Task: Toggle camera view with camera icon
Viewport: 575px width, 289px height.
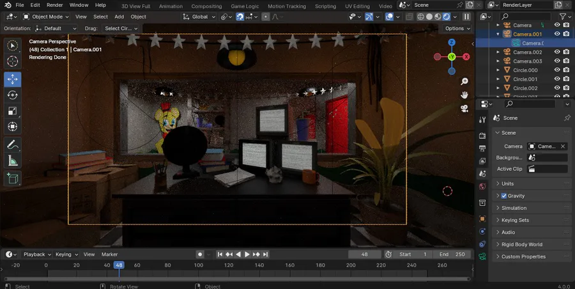Action: coord(464,109)
